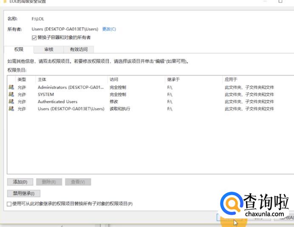Go to the 有效访问 tab
Screen dimensions: 294x227
79,50
